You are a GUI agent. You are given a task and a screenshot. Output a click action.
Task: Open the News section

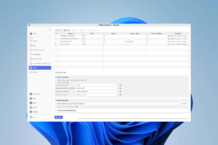(x=40, y=103)
